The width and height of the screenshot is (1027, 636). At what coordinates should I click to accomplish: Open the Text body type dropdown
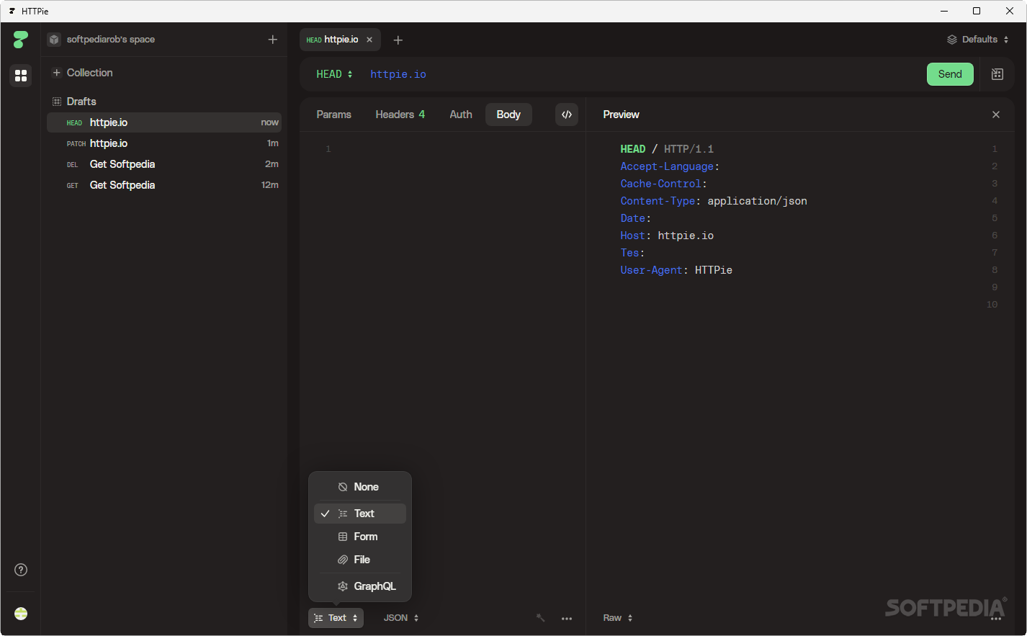coord(336,618)
